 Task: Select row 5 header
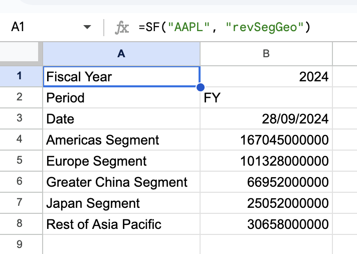[x=21, y=161]
